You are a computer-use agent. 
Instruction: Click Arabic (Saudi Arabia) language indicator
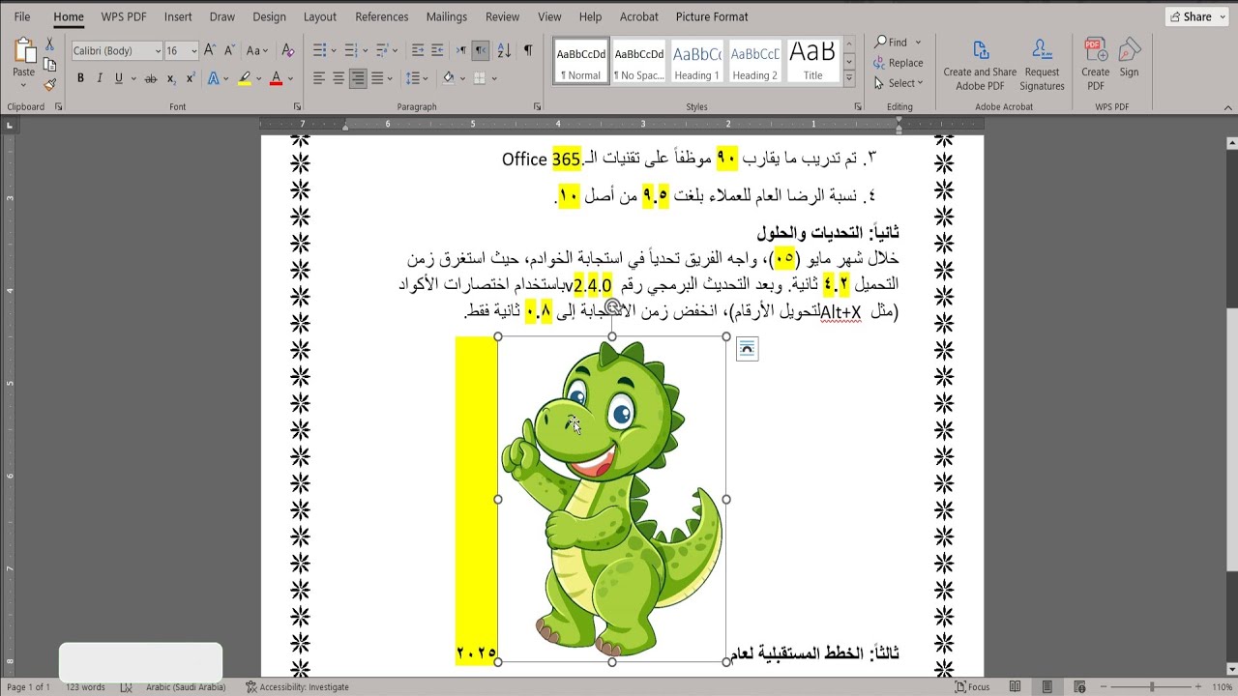pos(186,687)
